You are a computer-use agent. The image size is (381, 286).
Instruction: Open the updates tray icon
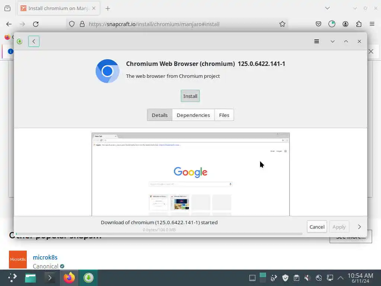click(274, 278)
